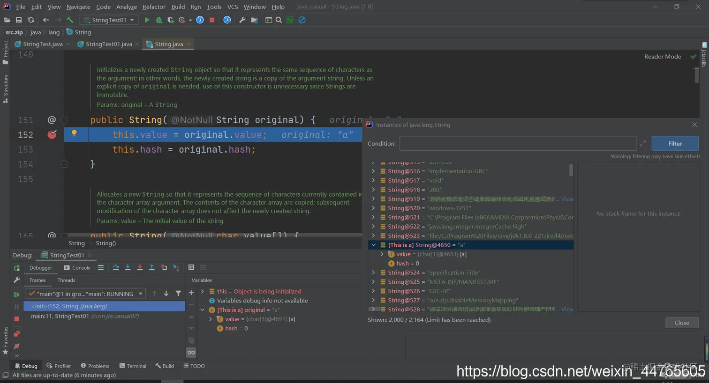Build project with the hammer icon

[70, 20]
